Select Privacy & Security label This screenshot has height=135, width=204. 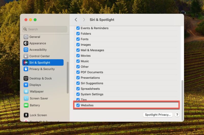[x=42, y=69]
